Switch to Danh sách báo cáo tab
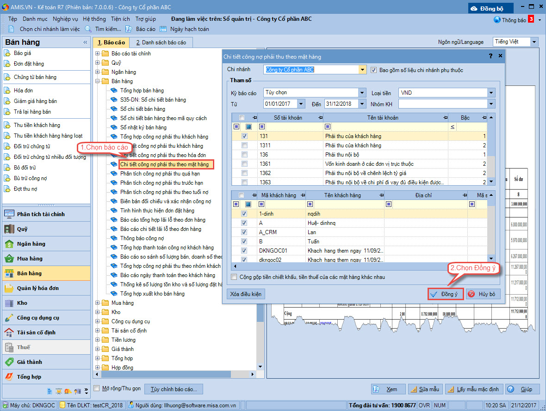Image resolution: width=546 pixels, height=411 pixels. [x=161, y=42]
